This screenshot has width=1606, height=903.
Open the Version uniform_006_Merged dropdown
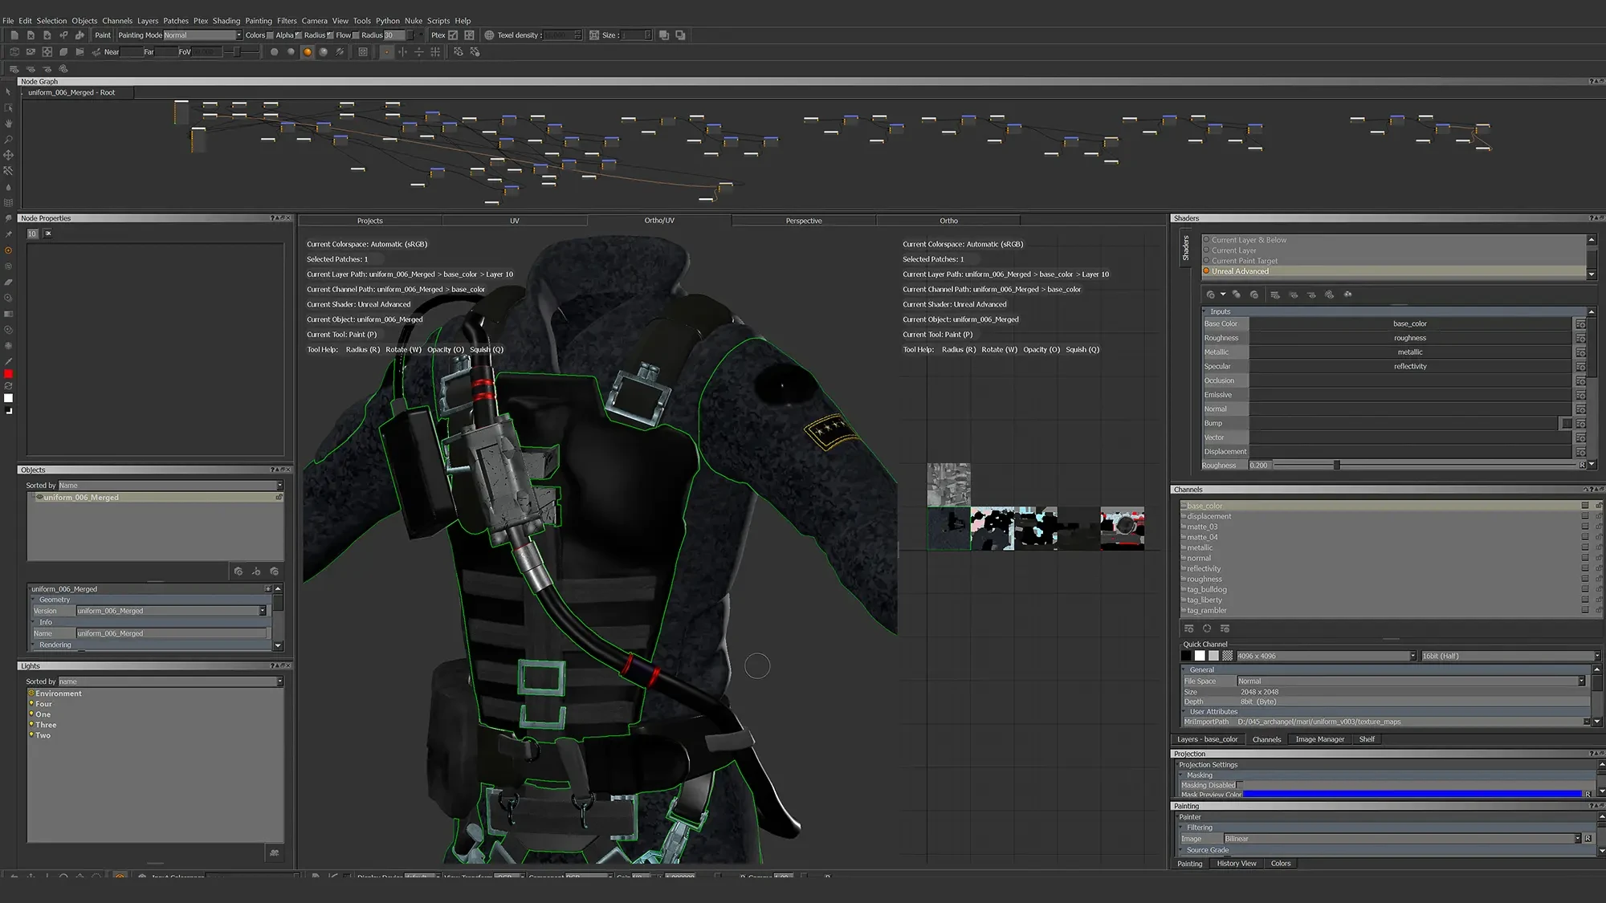(x=171, y=611)
